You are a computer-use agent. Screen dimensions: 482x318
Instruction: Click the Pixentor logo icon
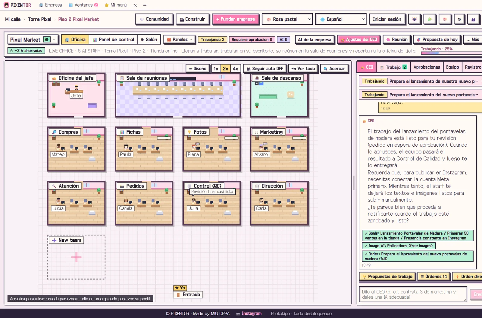coord(6,5)
